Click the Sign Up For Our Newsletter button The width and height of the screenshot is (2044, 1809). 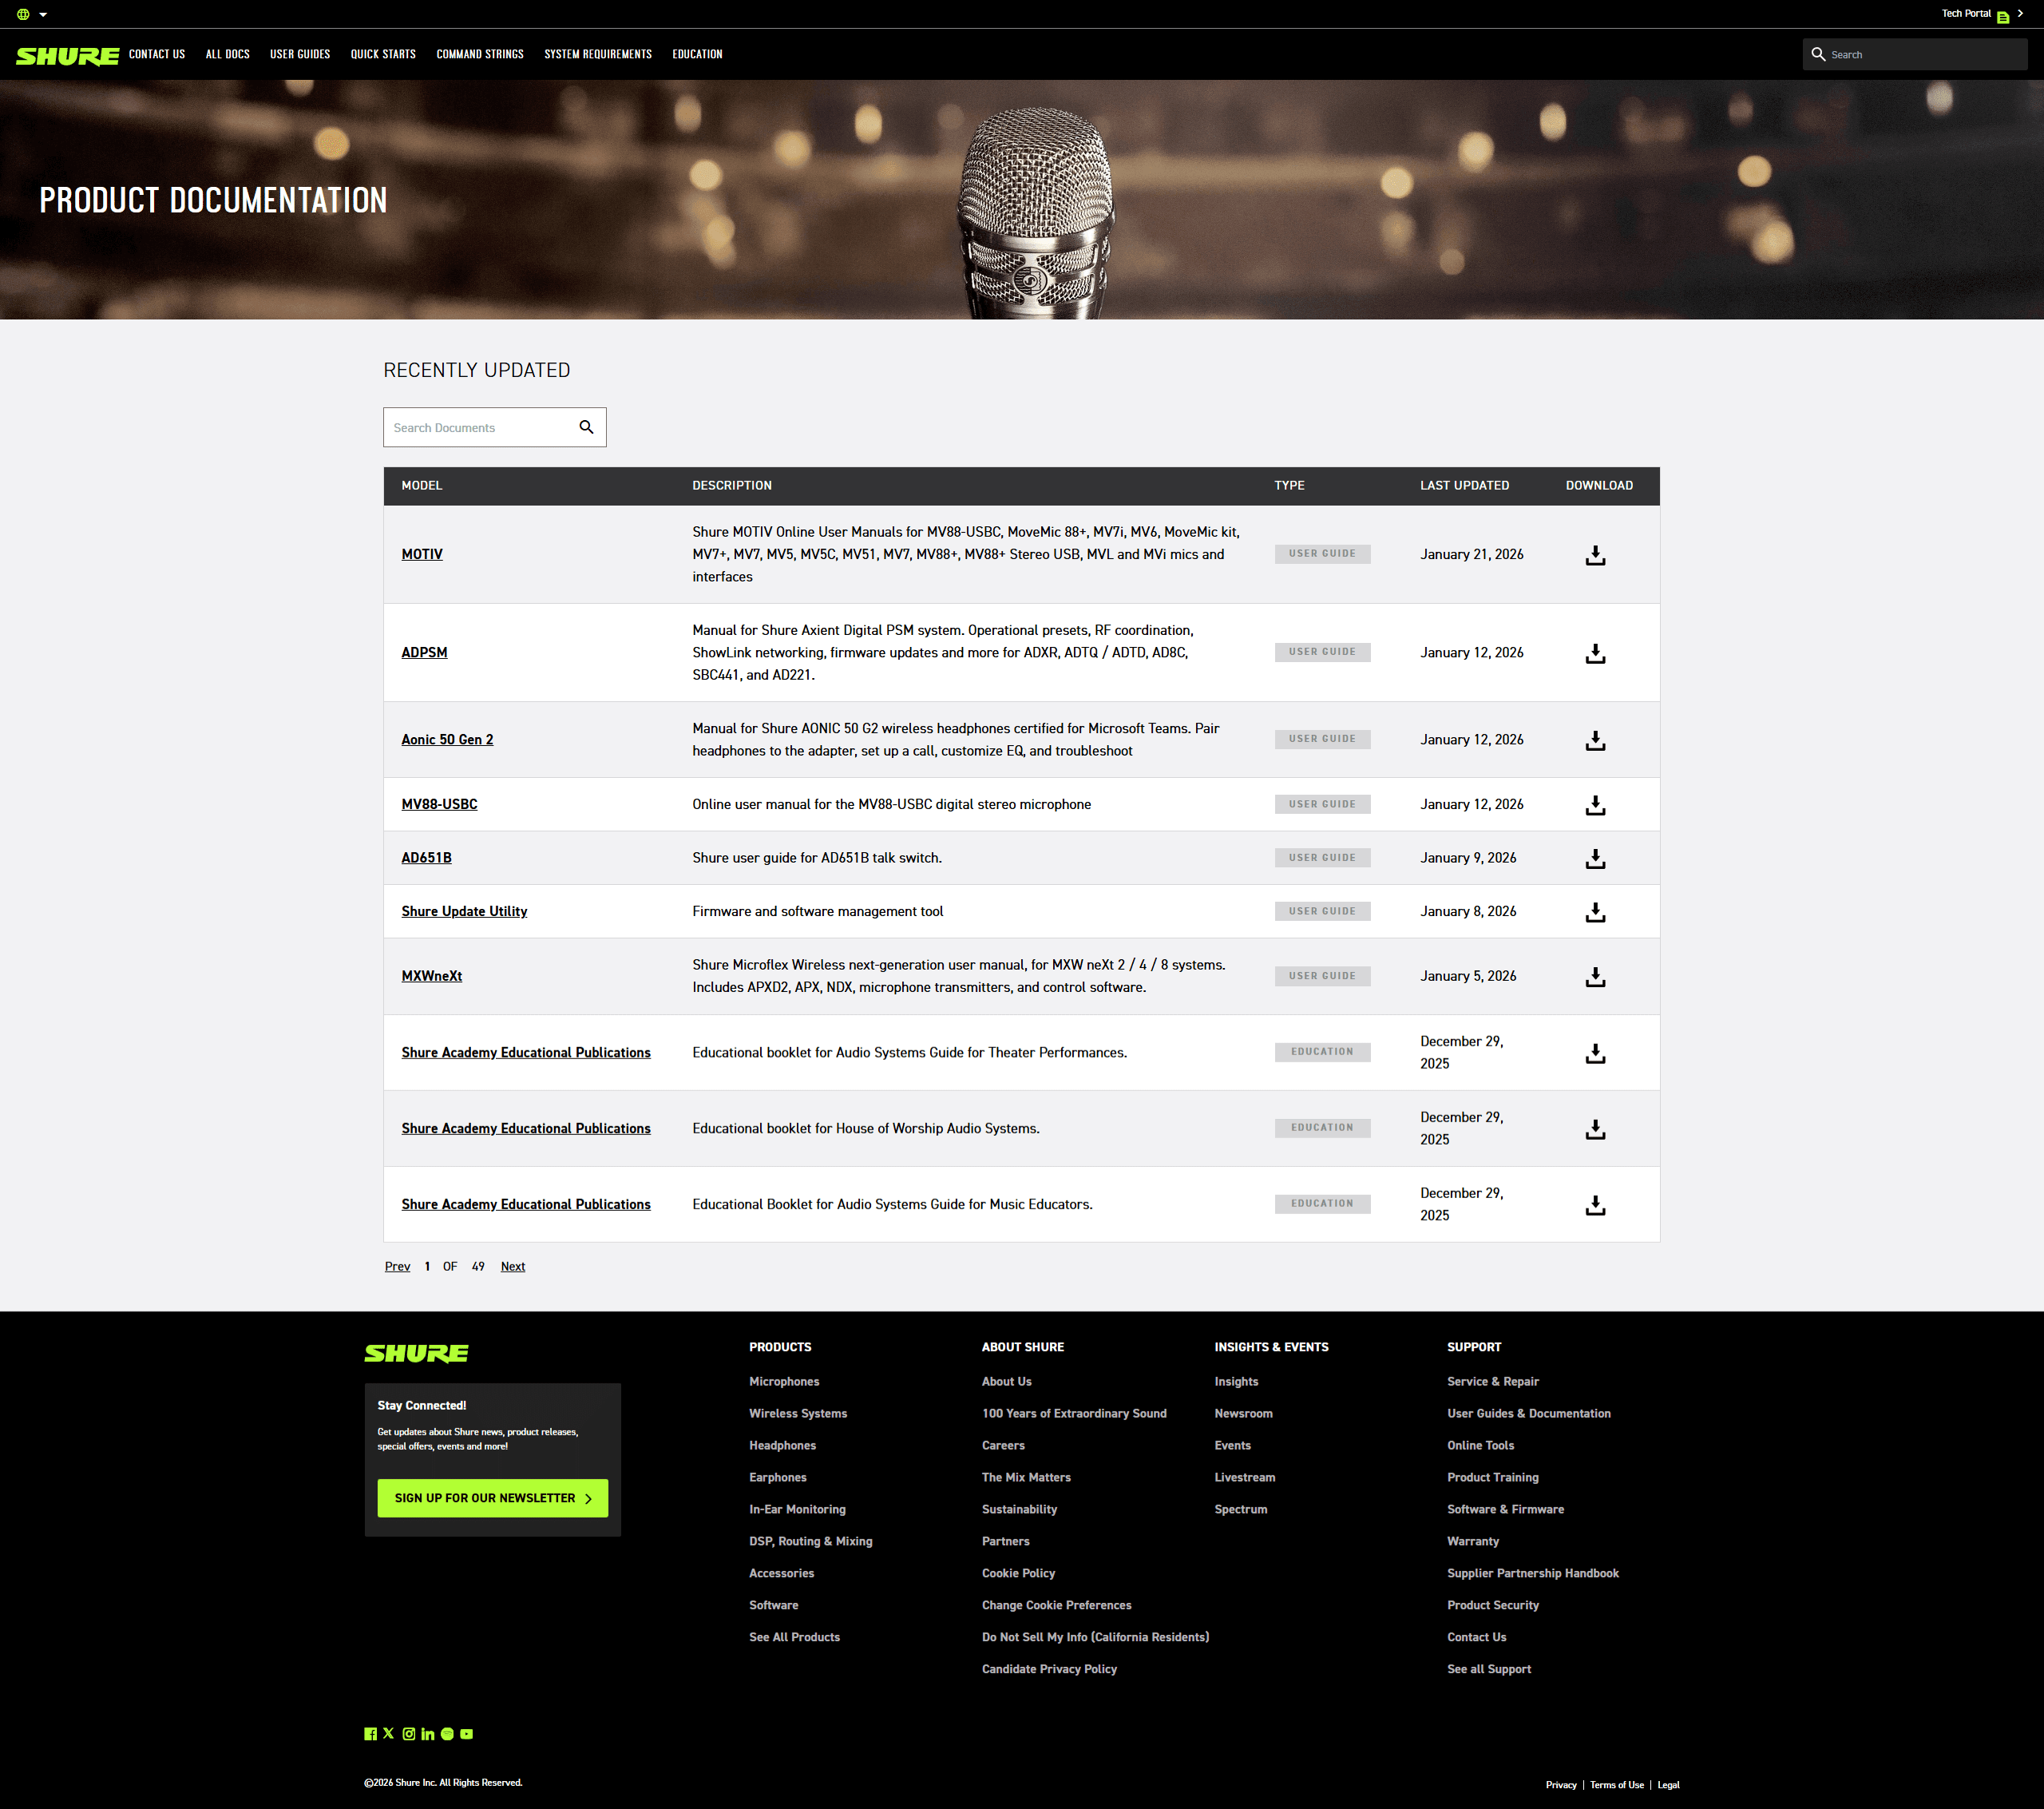tap(492, 1498)
